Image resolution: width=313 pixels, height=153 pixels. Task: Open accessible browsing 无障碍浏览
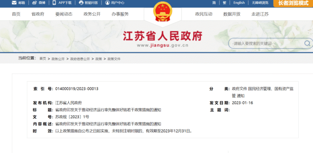tap(260, 3)
